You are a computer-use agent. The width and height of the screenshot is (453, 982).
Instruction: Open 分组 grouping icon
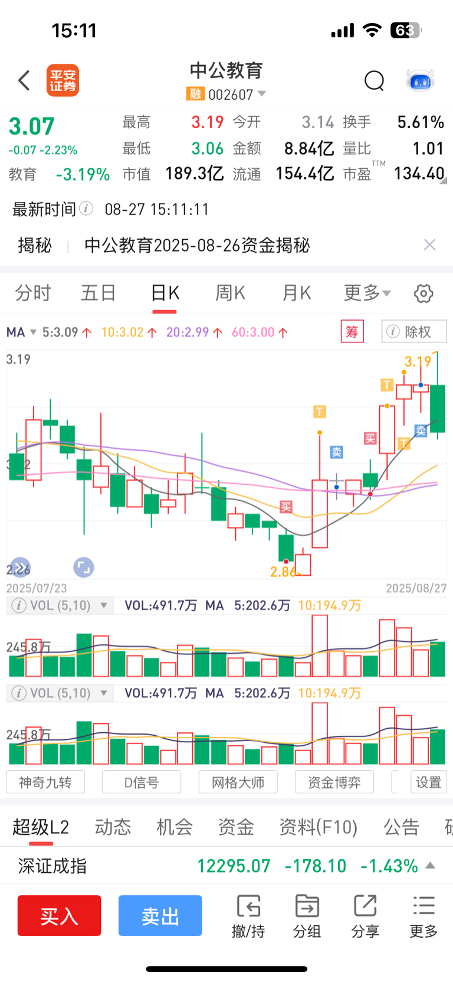[307, 916]
